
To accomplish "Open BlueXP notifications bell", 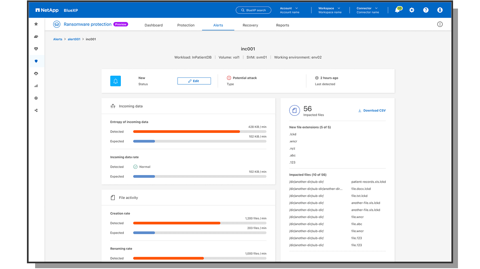I will coord(396,10).
